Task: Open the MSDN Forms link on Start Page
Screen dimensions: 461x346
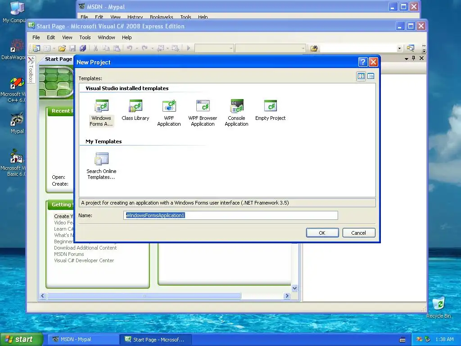Action: pyautogui.click(x=69, y=254)
